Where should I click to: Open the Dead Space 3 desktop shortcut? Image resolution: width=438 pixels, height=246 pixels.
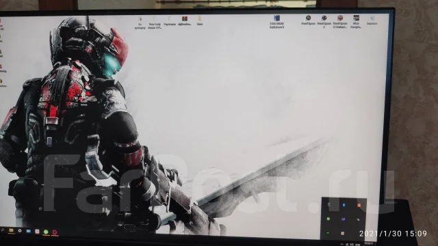click(340, 21)
